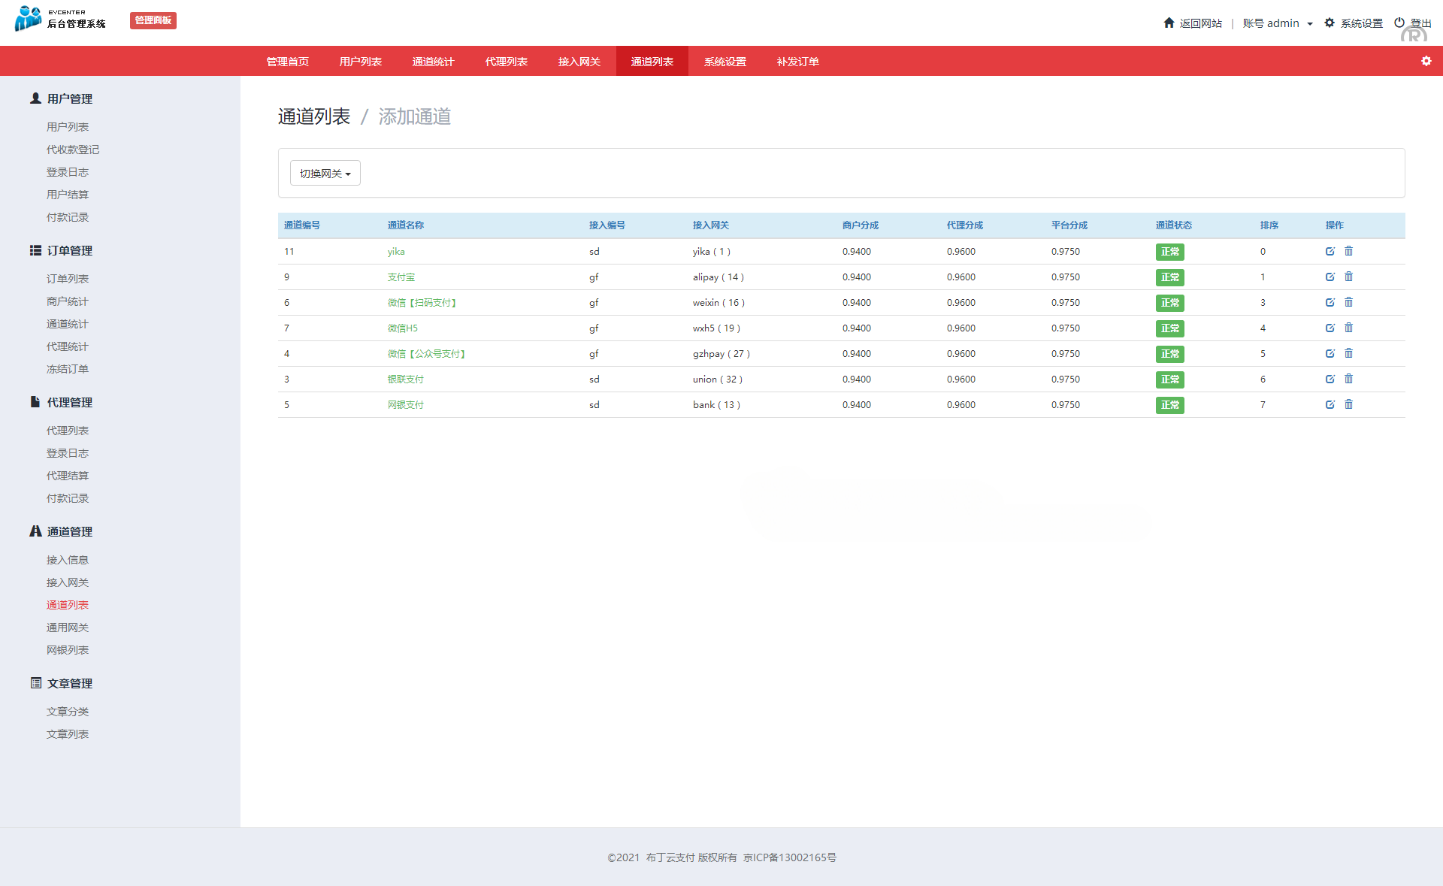
Task: Delete 微信【公众号支付】 channel via trash icon
Action: point(1348,354)
